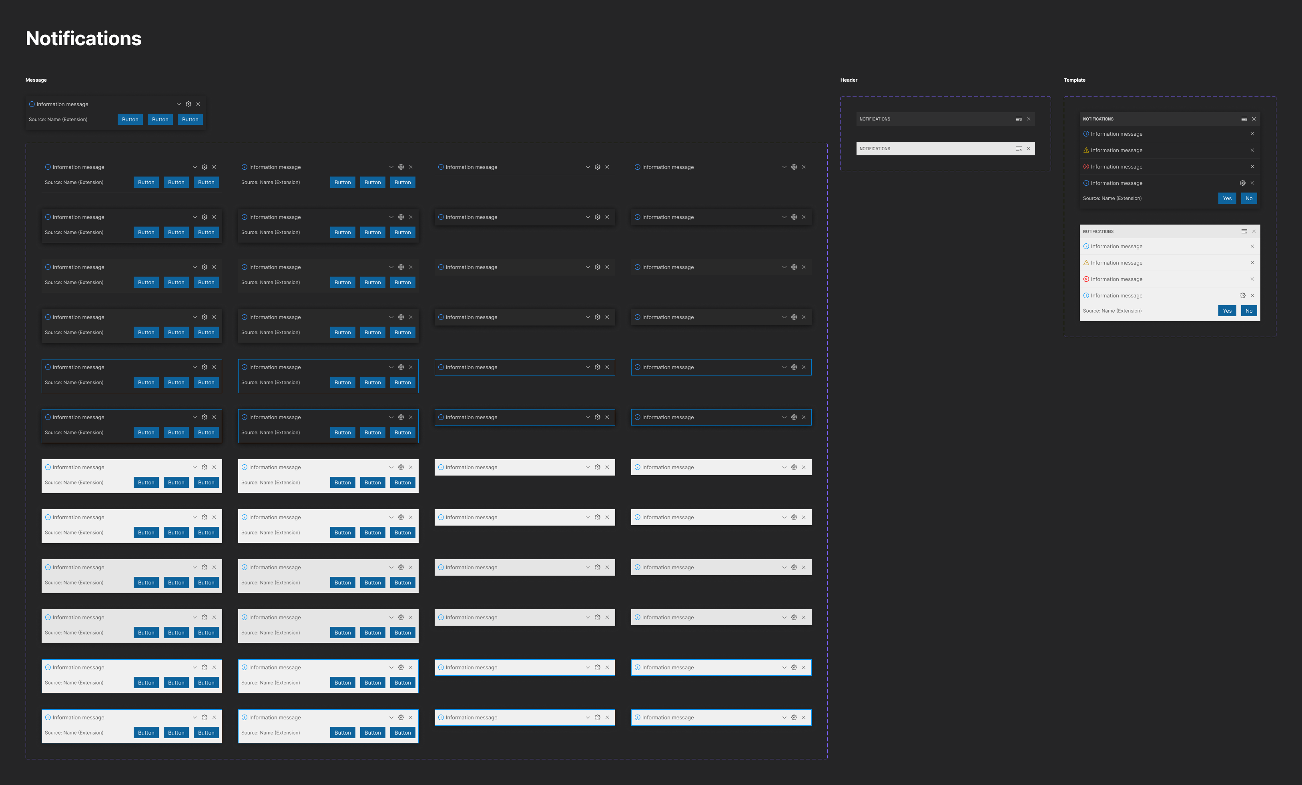Click clear-all icon in dark Template panel header
This screenshot has width=1302, height=785.
click(x=1244, y=119)
